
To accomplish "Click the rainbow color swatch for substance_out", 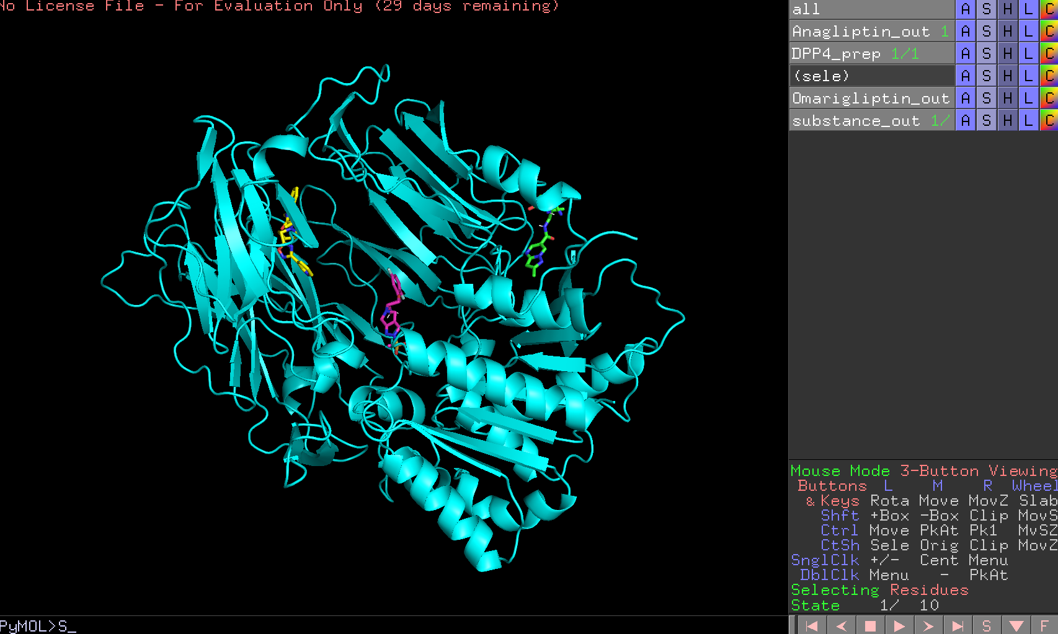I will 1048,120.
